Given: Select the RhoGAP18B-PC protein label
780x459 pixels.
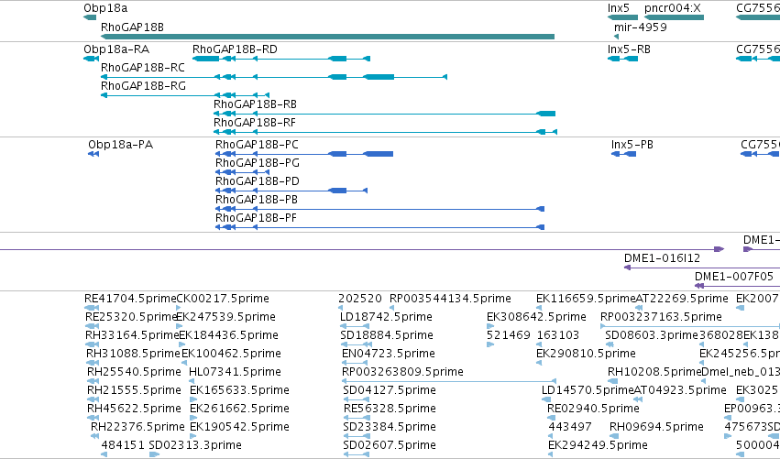Looking at the screenshot, I should click(x=257, y=145).
